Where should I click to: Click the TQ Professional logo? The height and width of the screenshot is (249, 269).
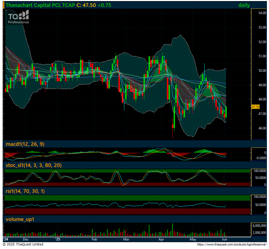tap(18, 17)
